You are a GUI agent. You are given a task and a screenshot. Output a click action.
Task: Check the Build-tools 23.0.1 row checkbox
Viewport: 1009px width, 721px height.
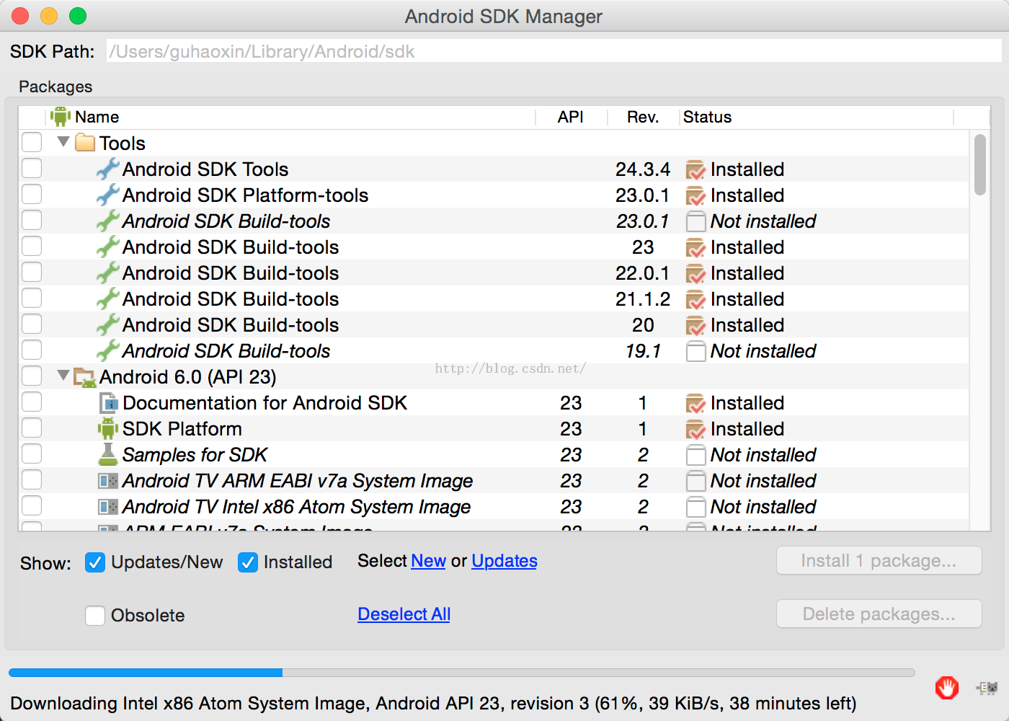click(32, 220)
